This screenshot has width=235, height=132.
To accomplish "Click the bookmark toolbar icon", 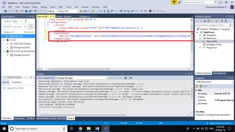I will 150,11.
